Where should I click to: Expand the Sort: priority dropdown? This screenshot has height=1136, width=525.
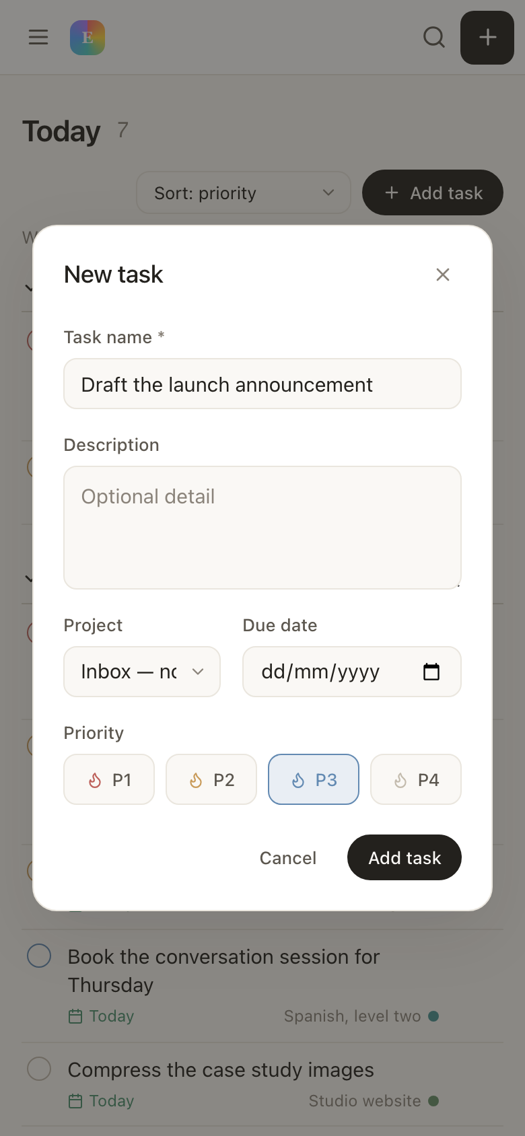244,192
